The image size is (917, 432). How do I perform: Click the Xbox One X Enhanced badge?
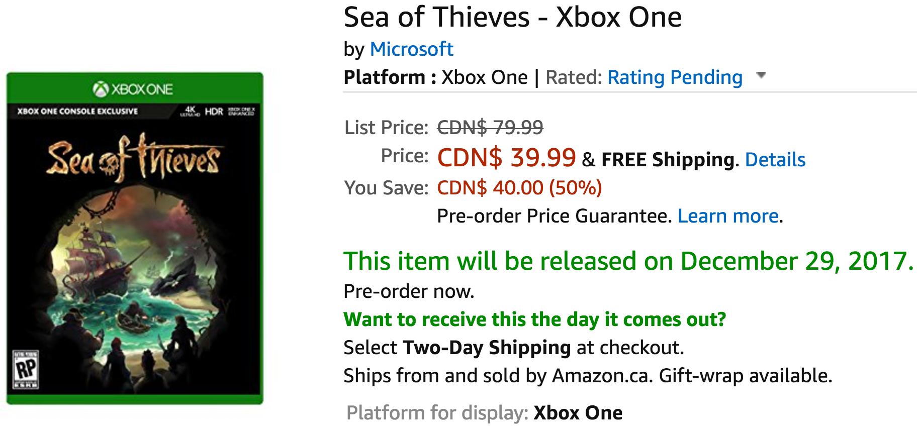[x=242, y=111]
